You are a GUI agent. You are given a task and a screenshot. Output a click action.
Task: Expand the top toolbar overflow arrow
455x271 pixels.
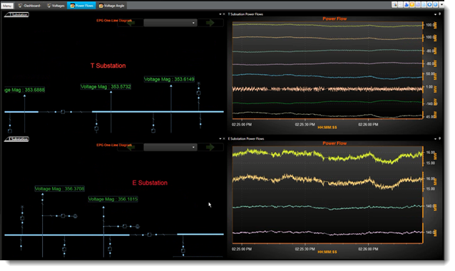(441, 5)
